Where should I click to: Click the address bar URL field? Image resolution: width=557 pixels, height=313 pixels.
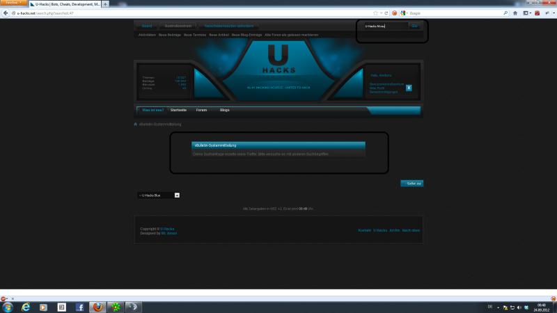tap(192, 13)
